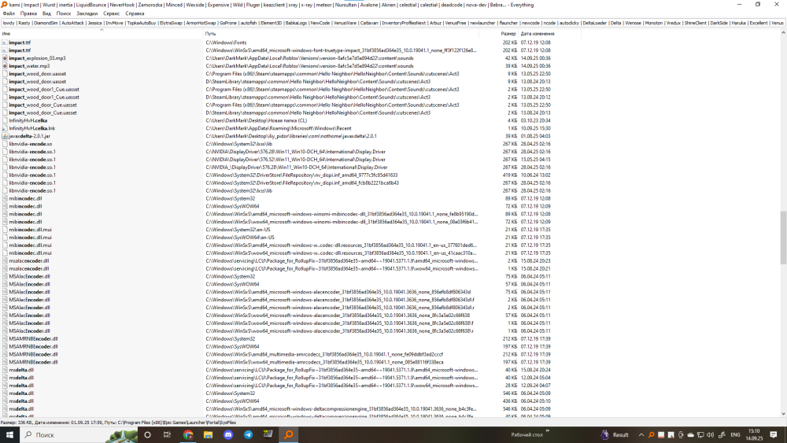Open Discord from the taskbar
The image size is (787, 443).
[228, 434]
